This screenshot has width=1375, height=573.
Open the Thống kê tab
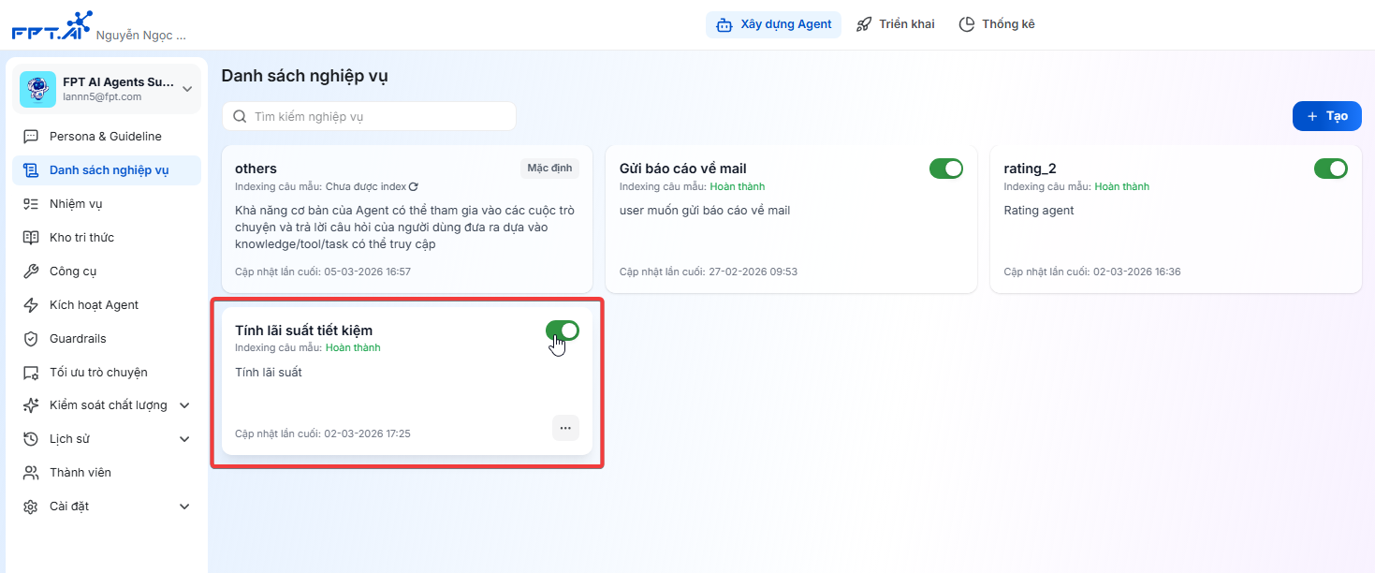click(997, 24)
